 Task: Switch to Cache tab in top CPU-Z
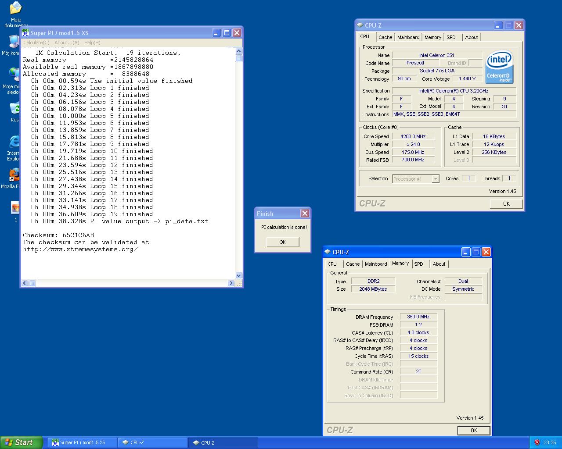(x=385, y=37)
